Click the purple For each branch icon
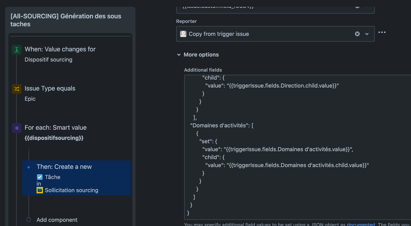The height and width of the screenshot is (226, 411). [x=16, y=128]
